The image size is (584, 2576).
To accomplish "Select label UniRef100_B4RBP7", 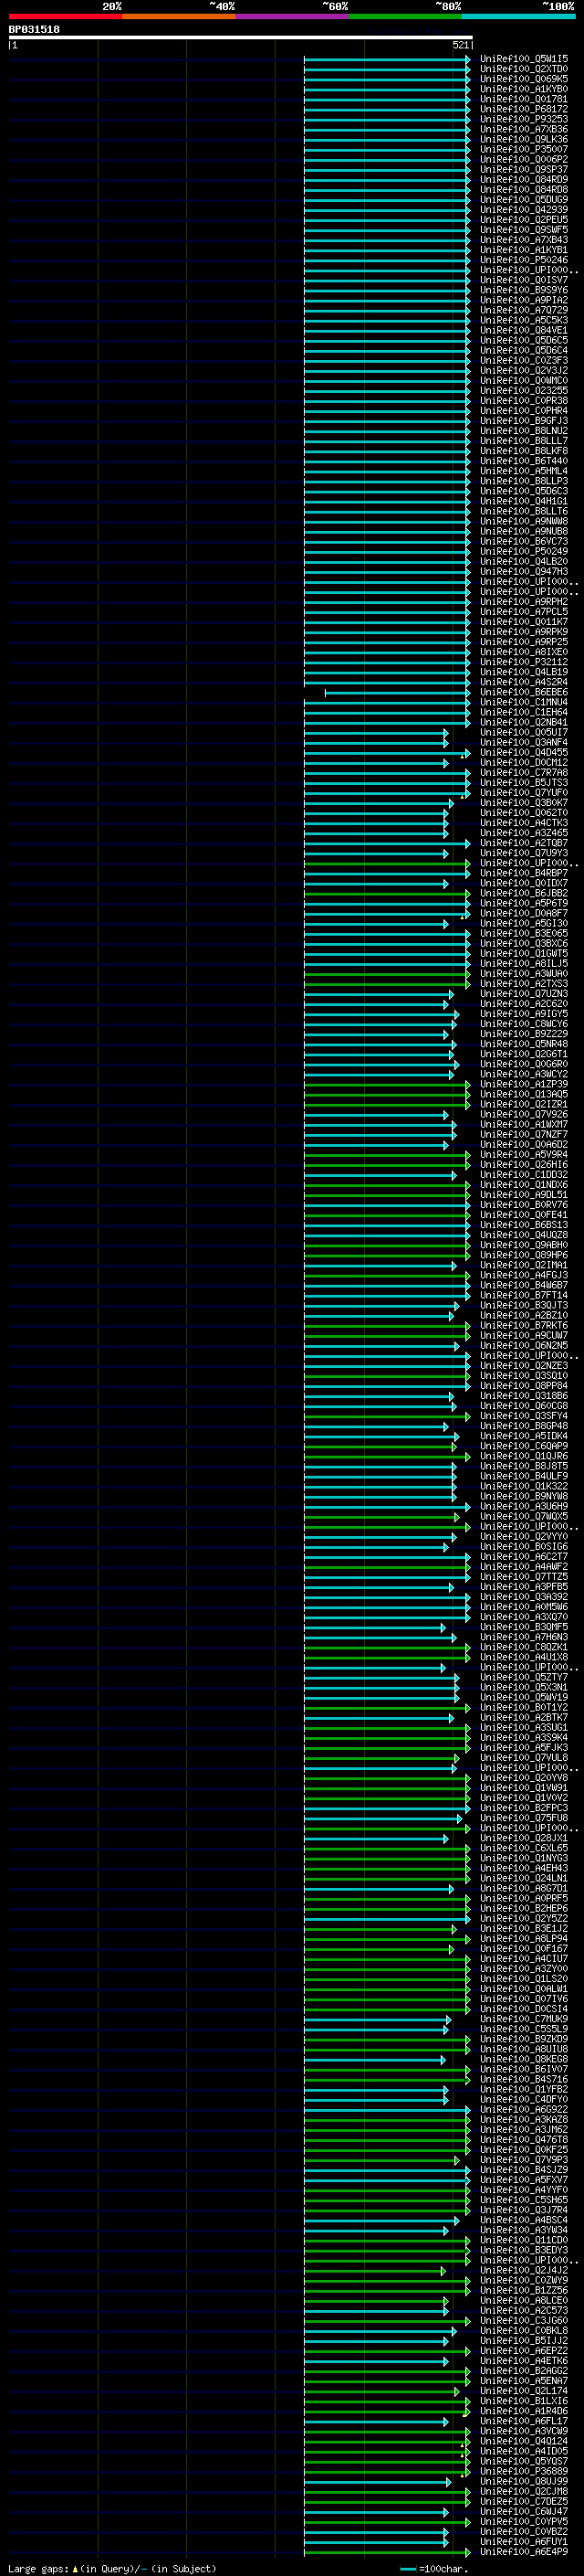I will 524,873.
